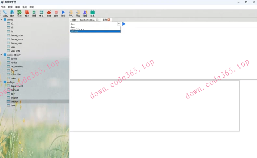This screenshot has height=158, width=257.
Task: Click the 导出 (export) toolbar icon
Action: (78, 13)
